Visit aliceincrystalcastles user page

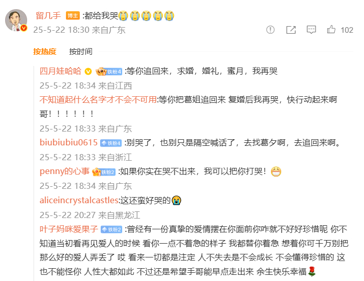[x=79, y=200]
